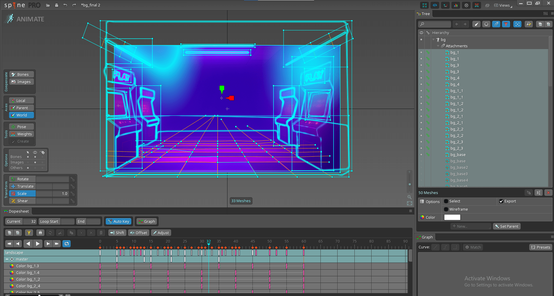The image size is (554, 296).
Task: Enable the Wireframe checkbox
Action: click(x=446, y=209)
